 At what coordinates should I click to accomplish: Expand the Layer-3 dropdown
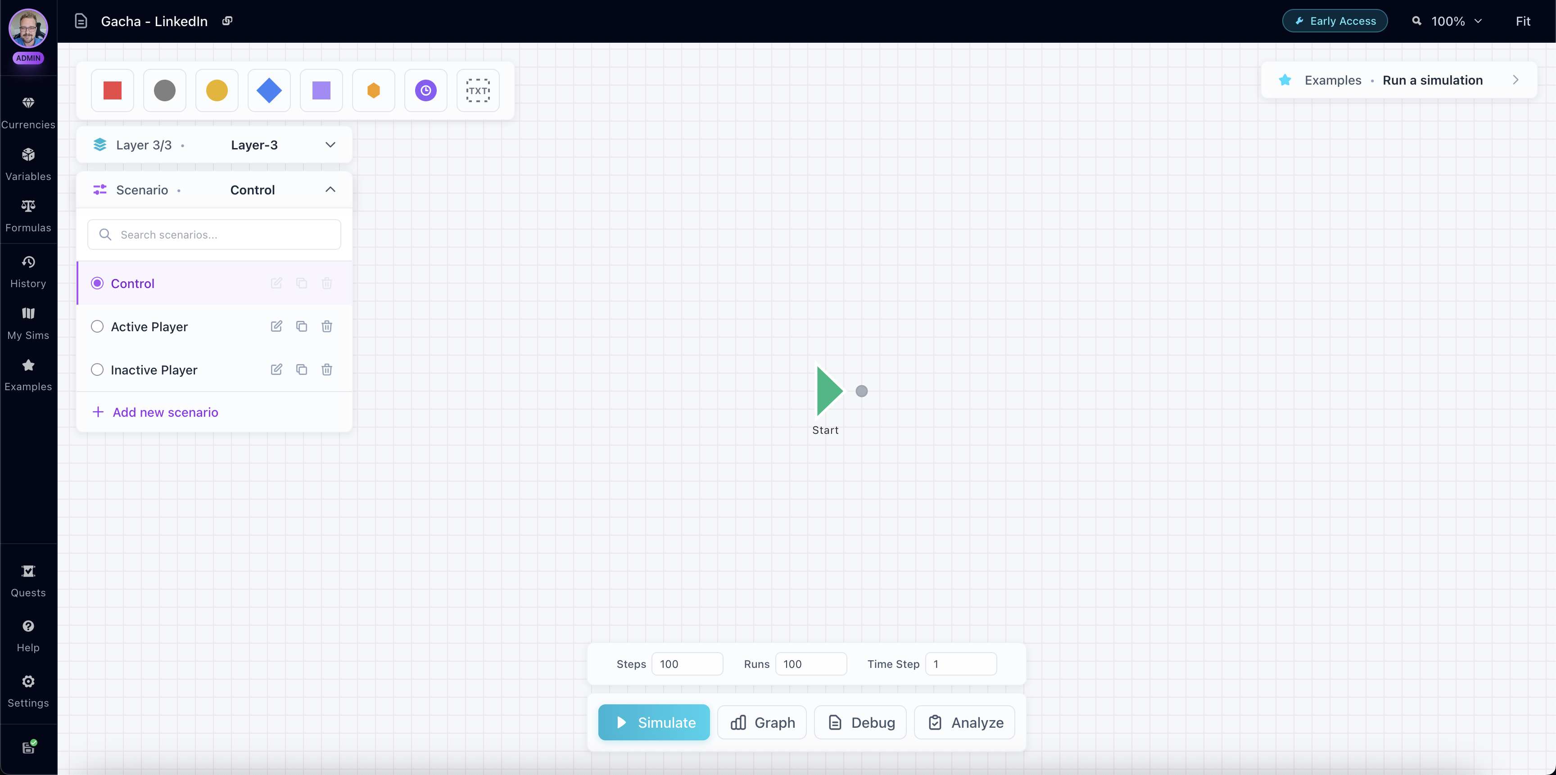click(330, 145)
